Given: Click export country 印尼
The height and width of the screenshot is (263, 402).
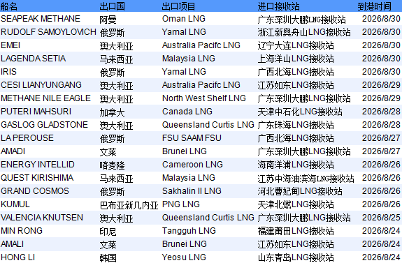Looking at the screenshot, I should tap(108, 232).
